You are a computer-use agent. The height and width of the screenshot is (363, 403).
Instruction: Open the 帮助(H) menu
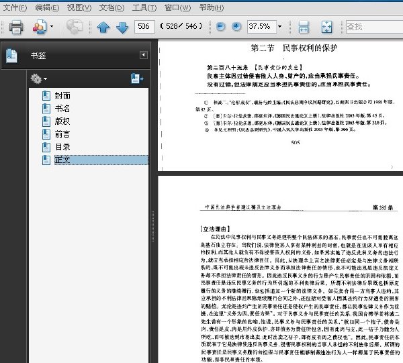click(x=212, y=7)
